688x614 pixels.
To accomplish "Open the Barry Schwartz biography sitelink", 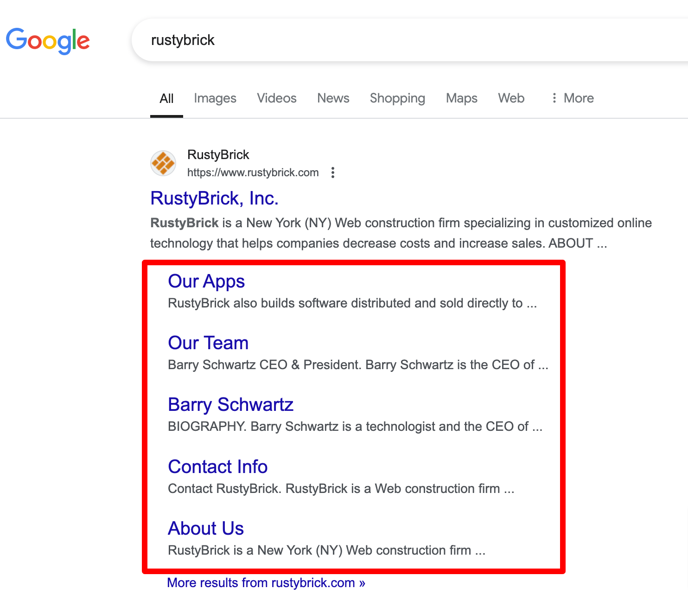I will (x=230, y=404).
